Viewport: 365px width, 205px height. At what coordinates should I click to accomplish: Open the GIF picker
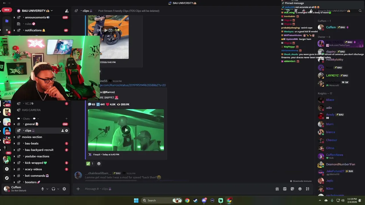(285, 189)
